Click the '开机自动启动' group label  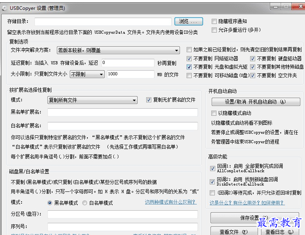tap(223, 91)
